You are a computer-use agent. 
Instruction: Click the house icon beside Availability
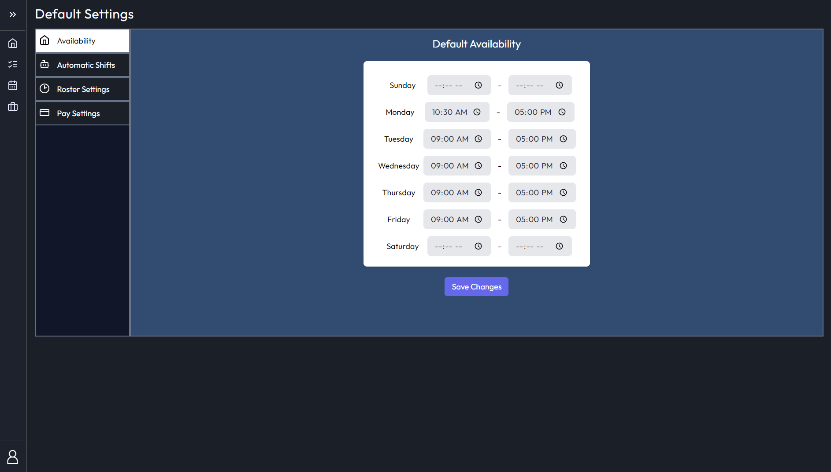(45, 40)
